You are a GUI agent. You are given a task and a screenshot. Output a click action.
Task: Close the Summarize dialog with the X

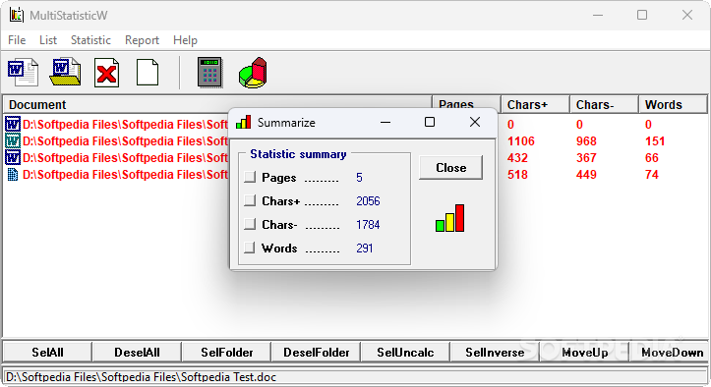pyautogui.click(x=475, y=123)
